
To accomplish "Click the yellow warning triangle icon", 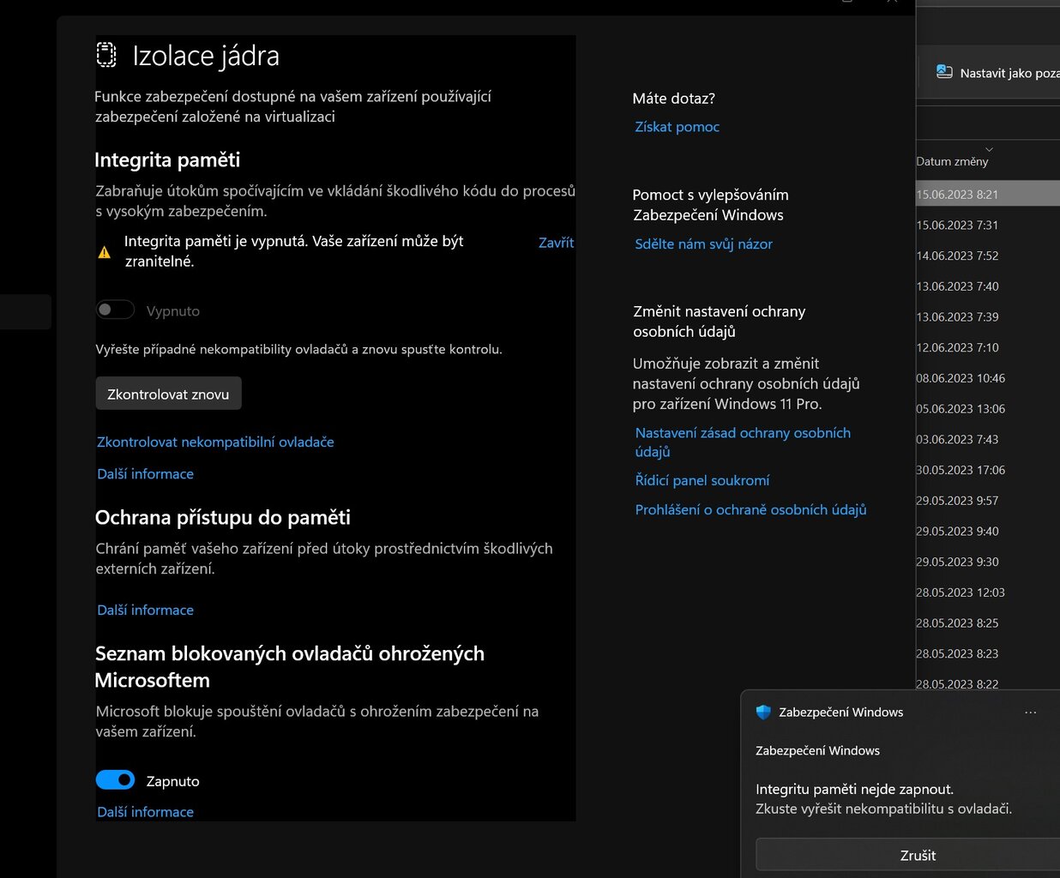I will coord(105,252).
